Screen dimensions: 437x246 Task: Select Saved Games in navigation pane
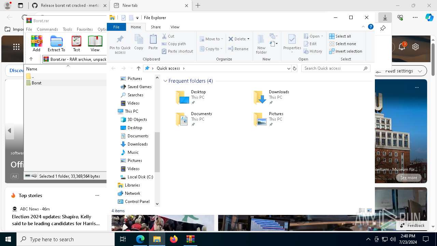(x=136, y=87)
